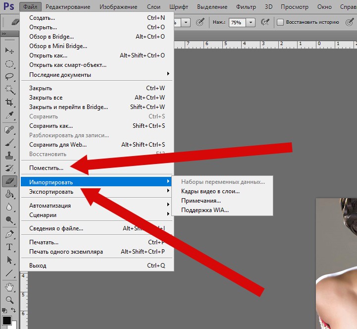
Task: Toggle tablet pressure opacity icon
Action: (200, 22)
